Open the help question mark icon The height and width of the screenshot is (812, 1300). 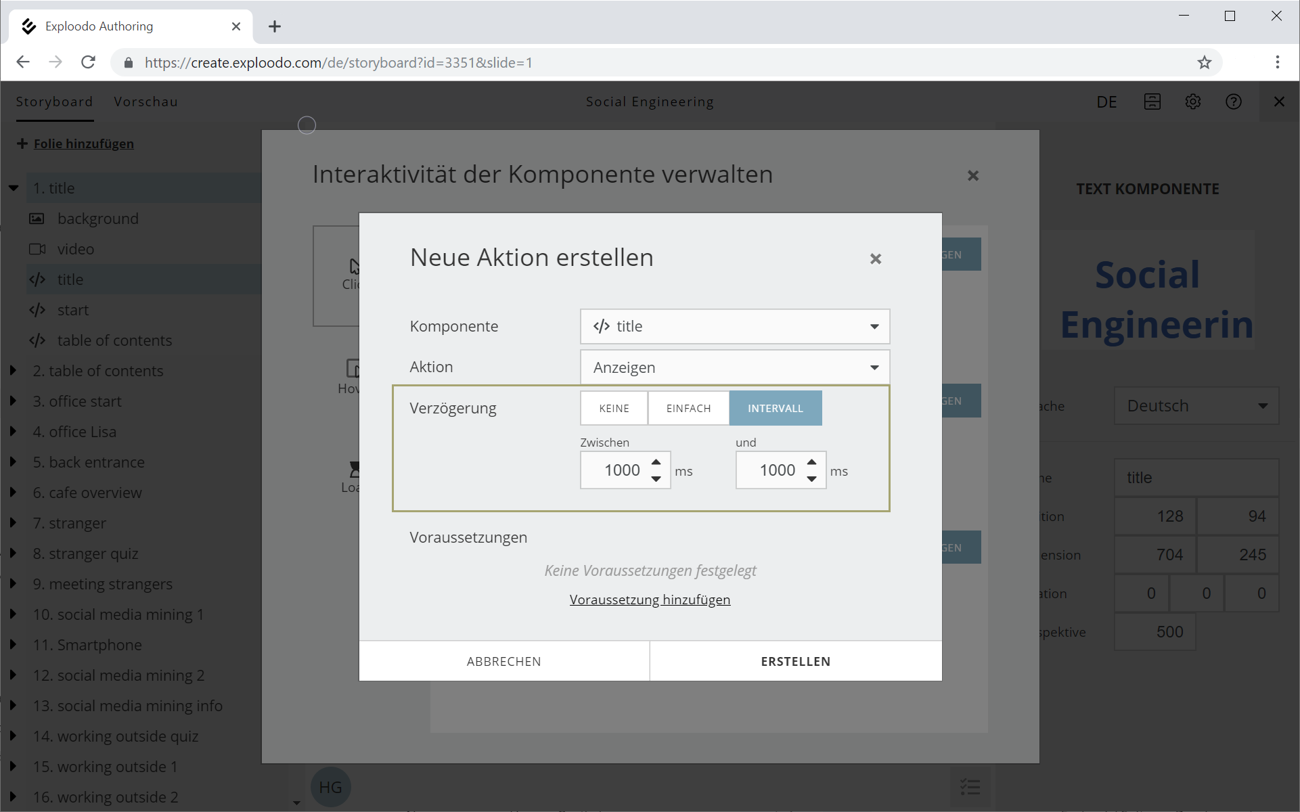(x=1233, y=101)
